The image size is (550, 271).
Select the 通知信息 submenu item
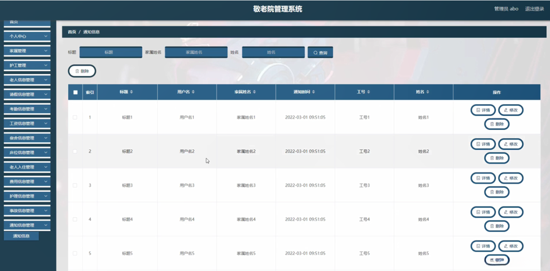point(21,236)
